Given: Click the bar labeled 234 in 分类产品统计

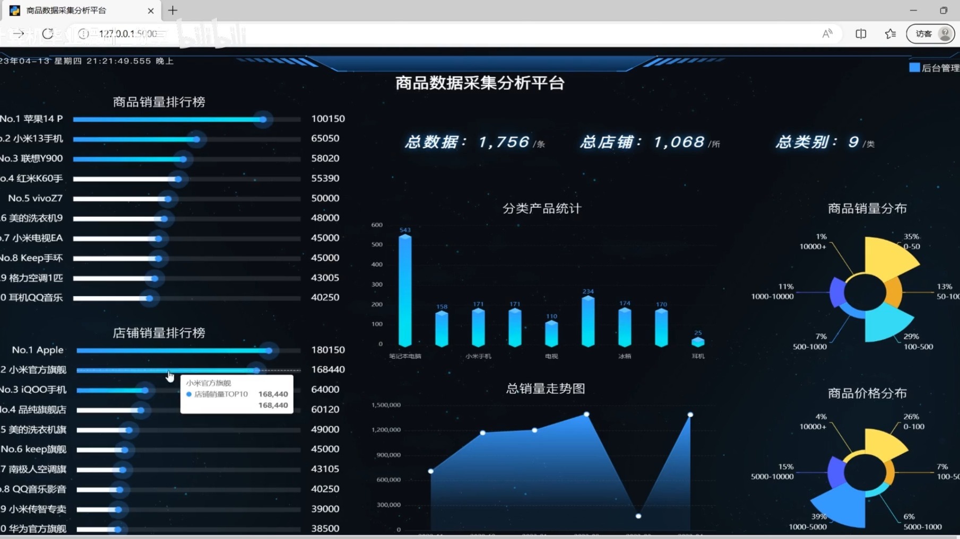Looking at the screenshot, I should [x=588, y=321].
